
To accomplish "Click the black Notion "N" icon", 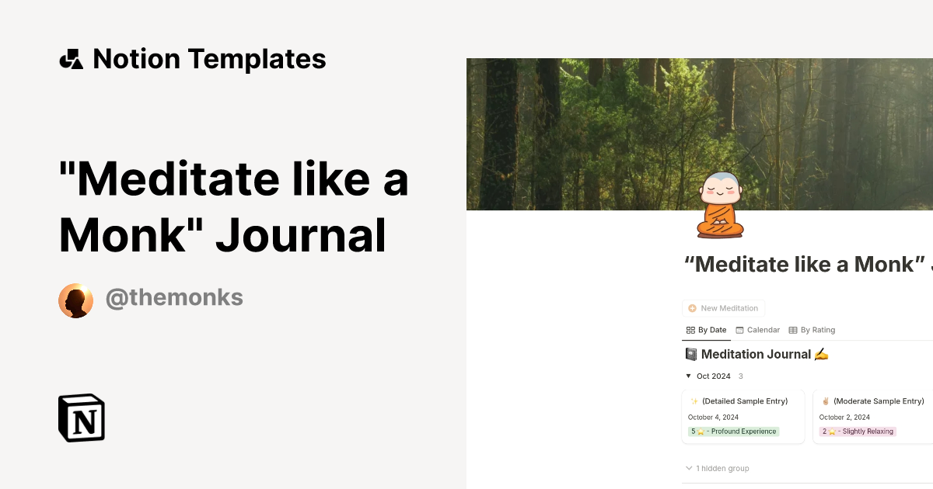I will (81, 418).
